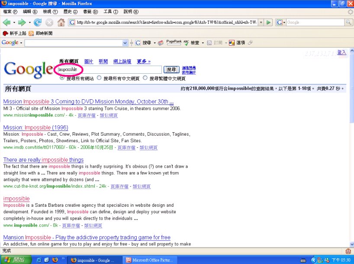This screenshot has width=354, height=264.
Task: Select the 搜尋所有中文網頁 radio button
Action: pyautogui.click(x=99, y=78)
